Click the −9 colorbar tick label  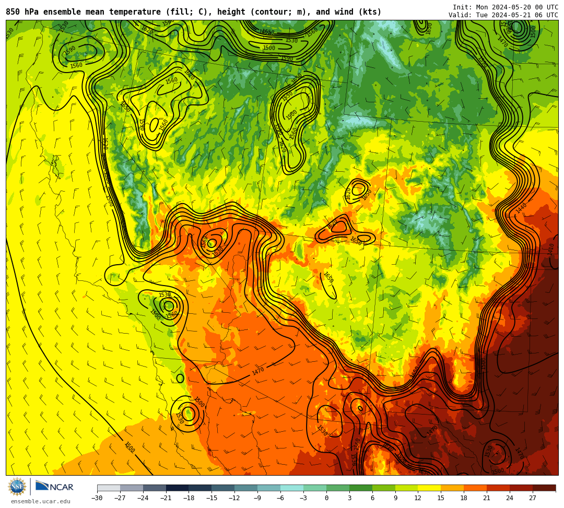[x=257, y=498]
